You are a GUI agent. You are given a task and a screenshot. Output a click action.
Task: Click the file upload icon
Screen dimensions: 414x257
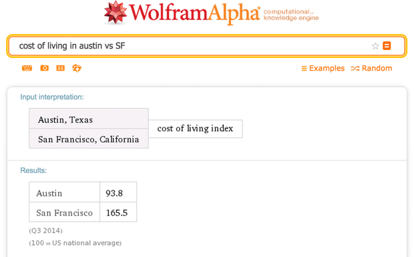point(77,68)
